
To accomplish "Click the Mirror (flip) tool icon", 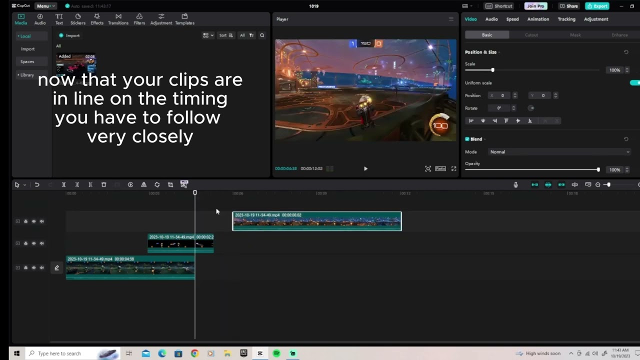I will pyautogui.click(x=143, y=184).
